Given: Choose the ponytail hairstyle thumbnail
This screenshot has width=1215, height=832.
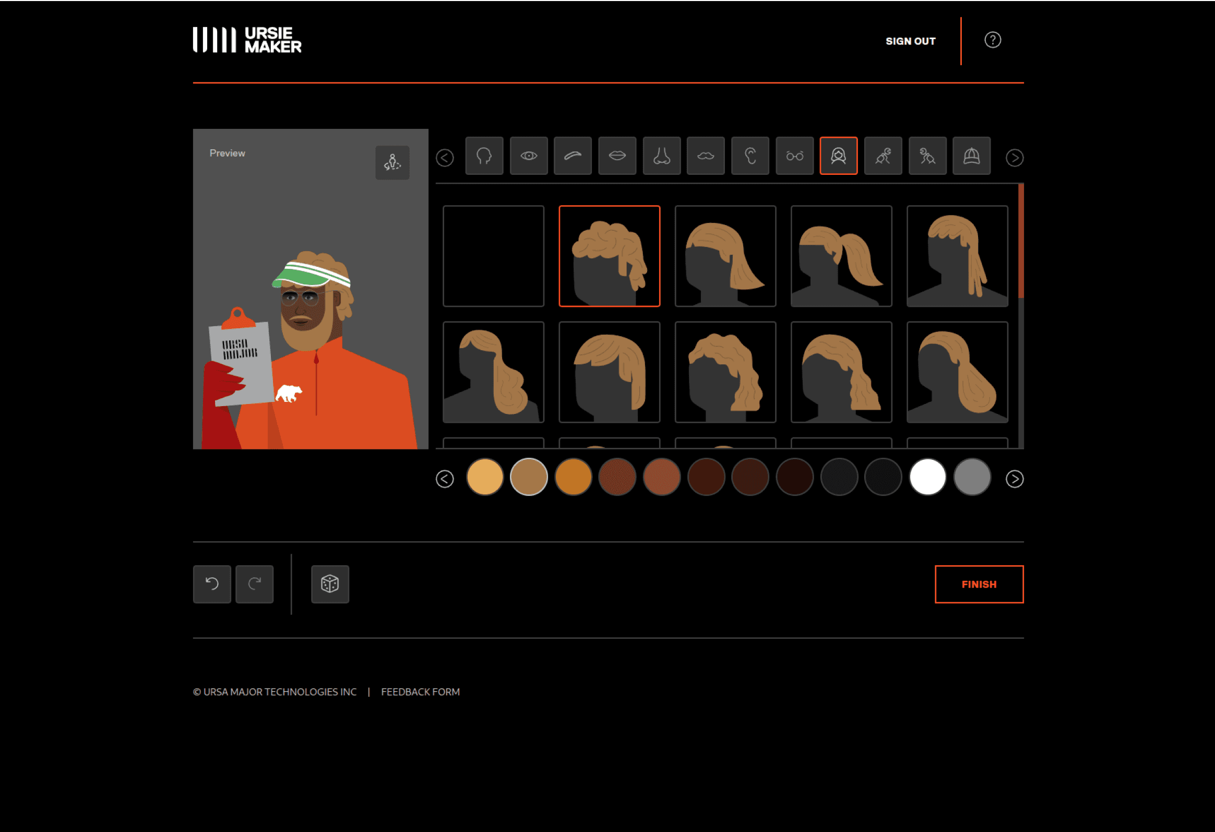Looking at the screenshot, I should 841,256.
